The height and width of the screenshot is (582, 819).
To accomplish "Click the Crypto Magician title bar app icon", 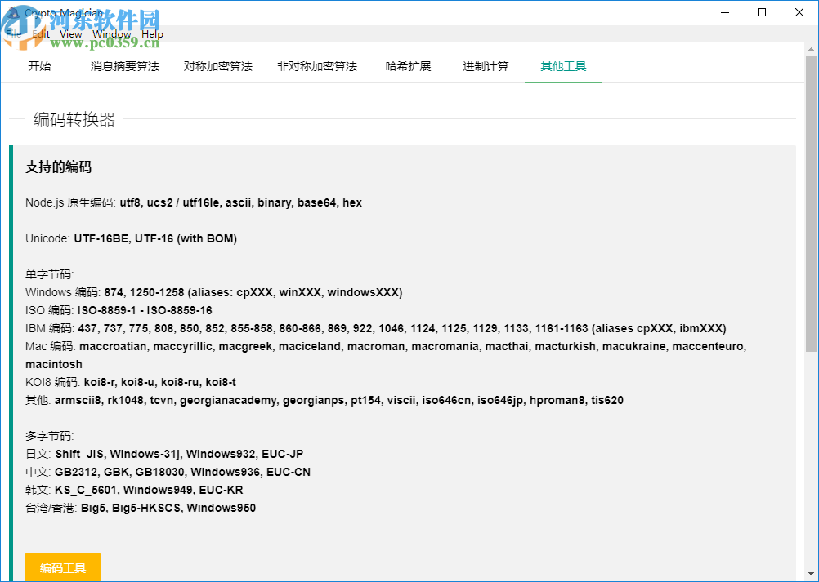I will (15, 12).
